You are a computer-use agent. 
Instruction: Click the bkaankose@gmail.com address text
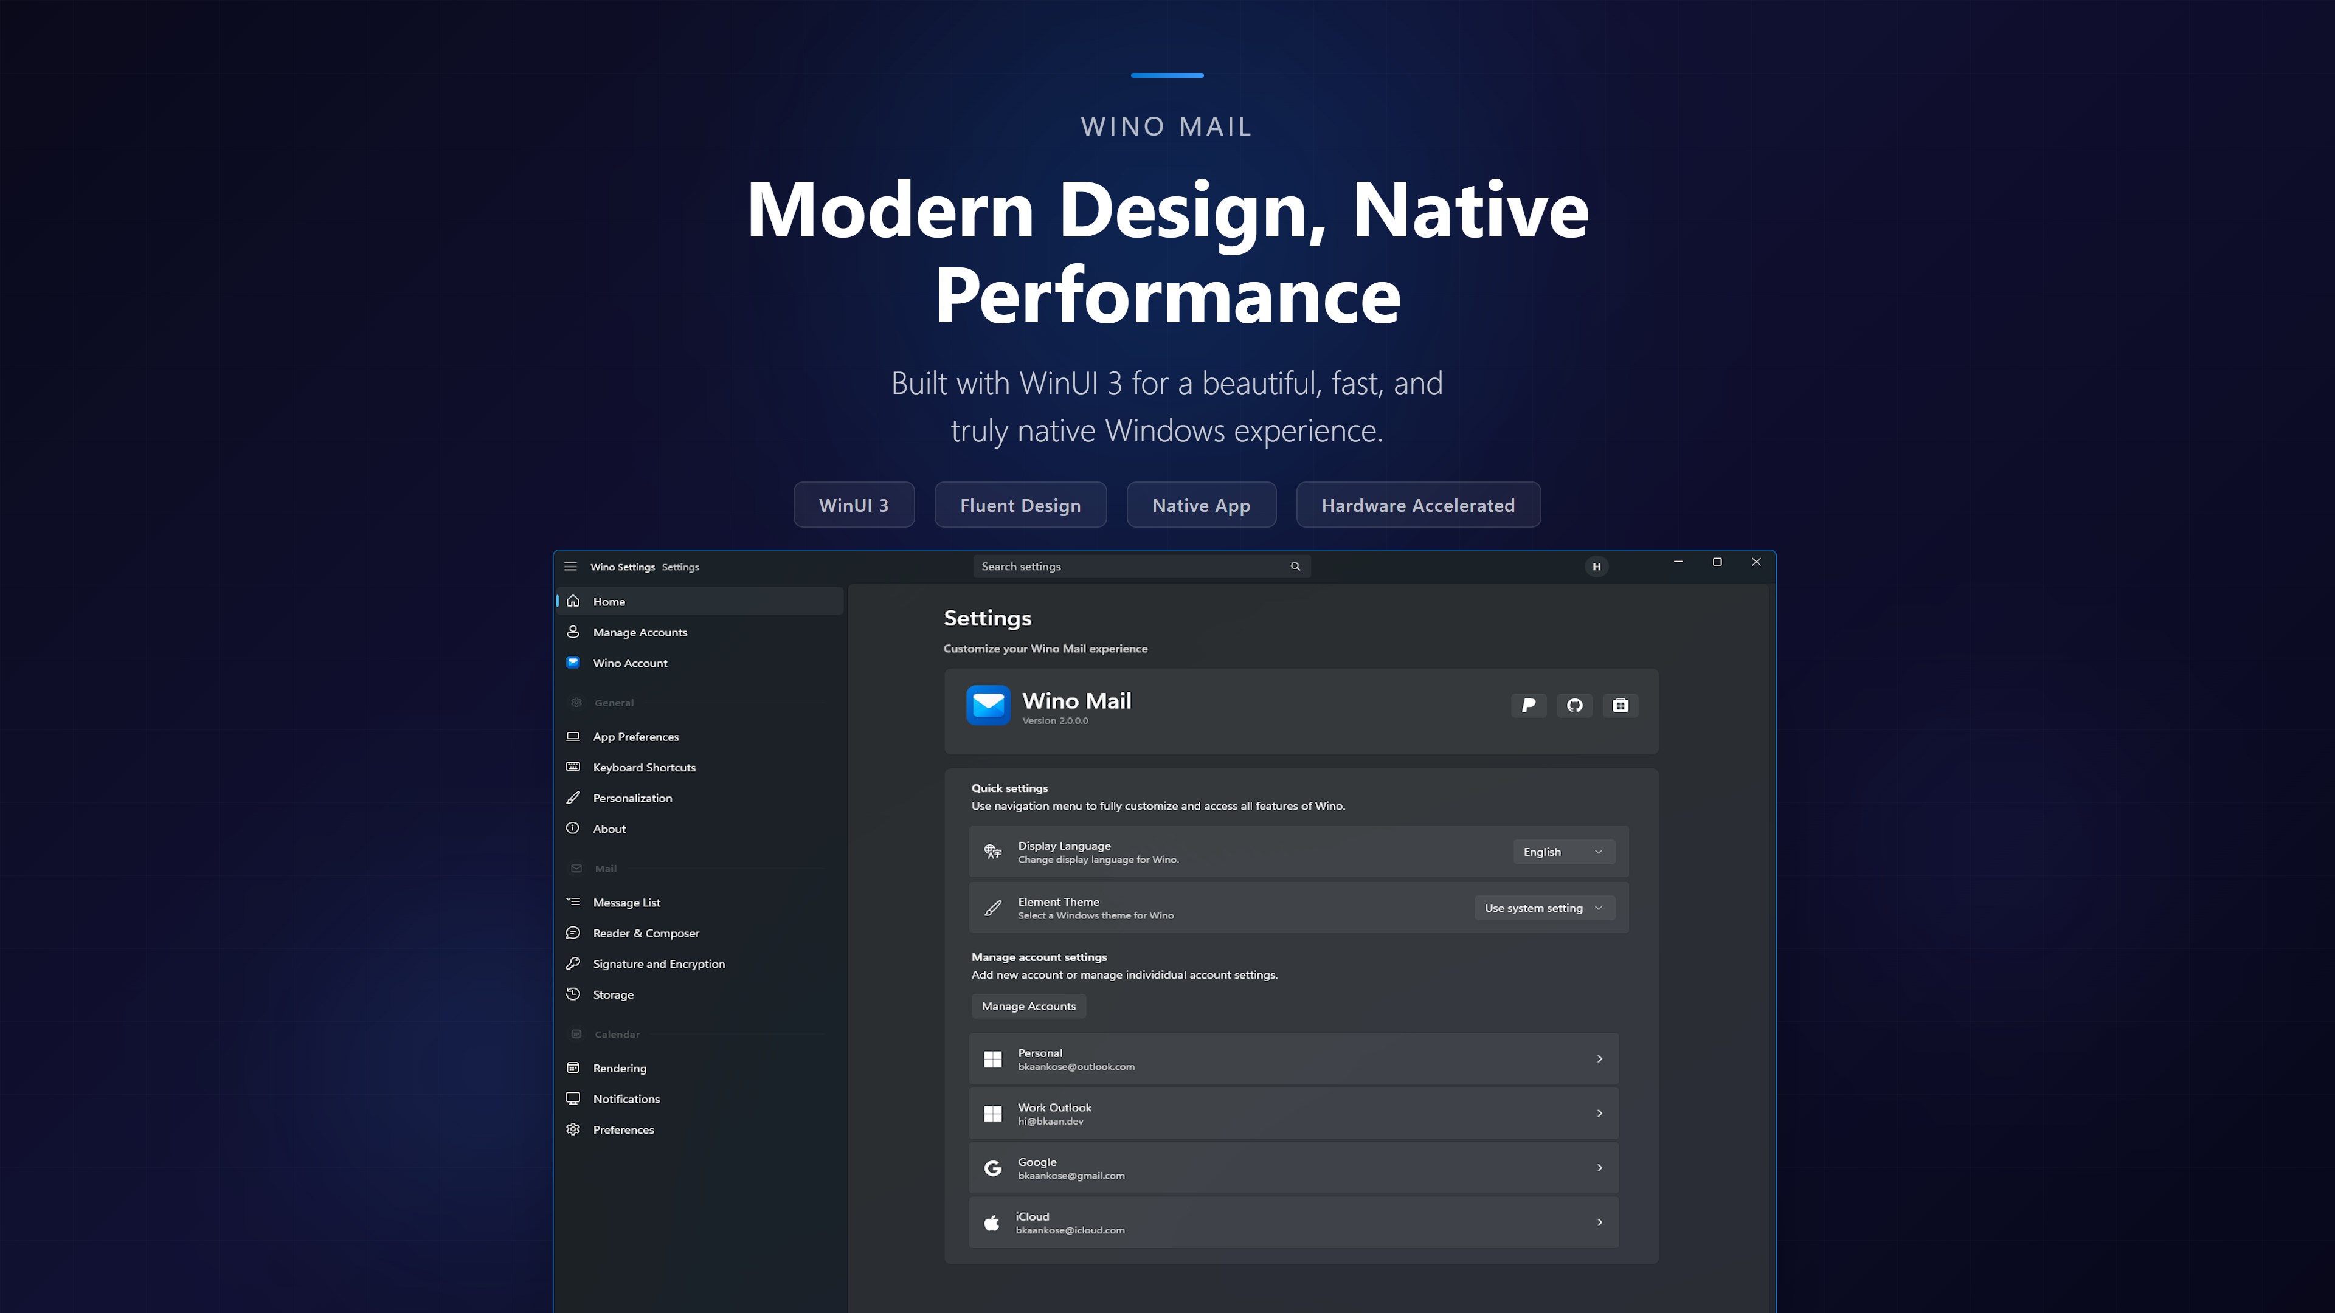point(1070,1176)
